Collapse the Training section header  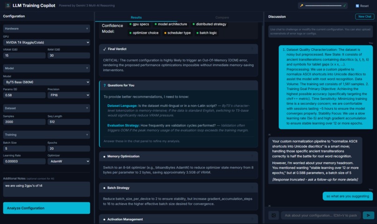[x=46, y=135]
